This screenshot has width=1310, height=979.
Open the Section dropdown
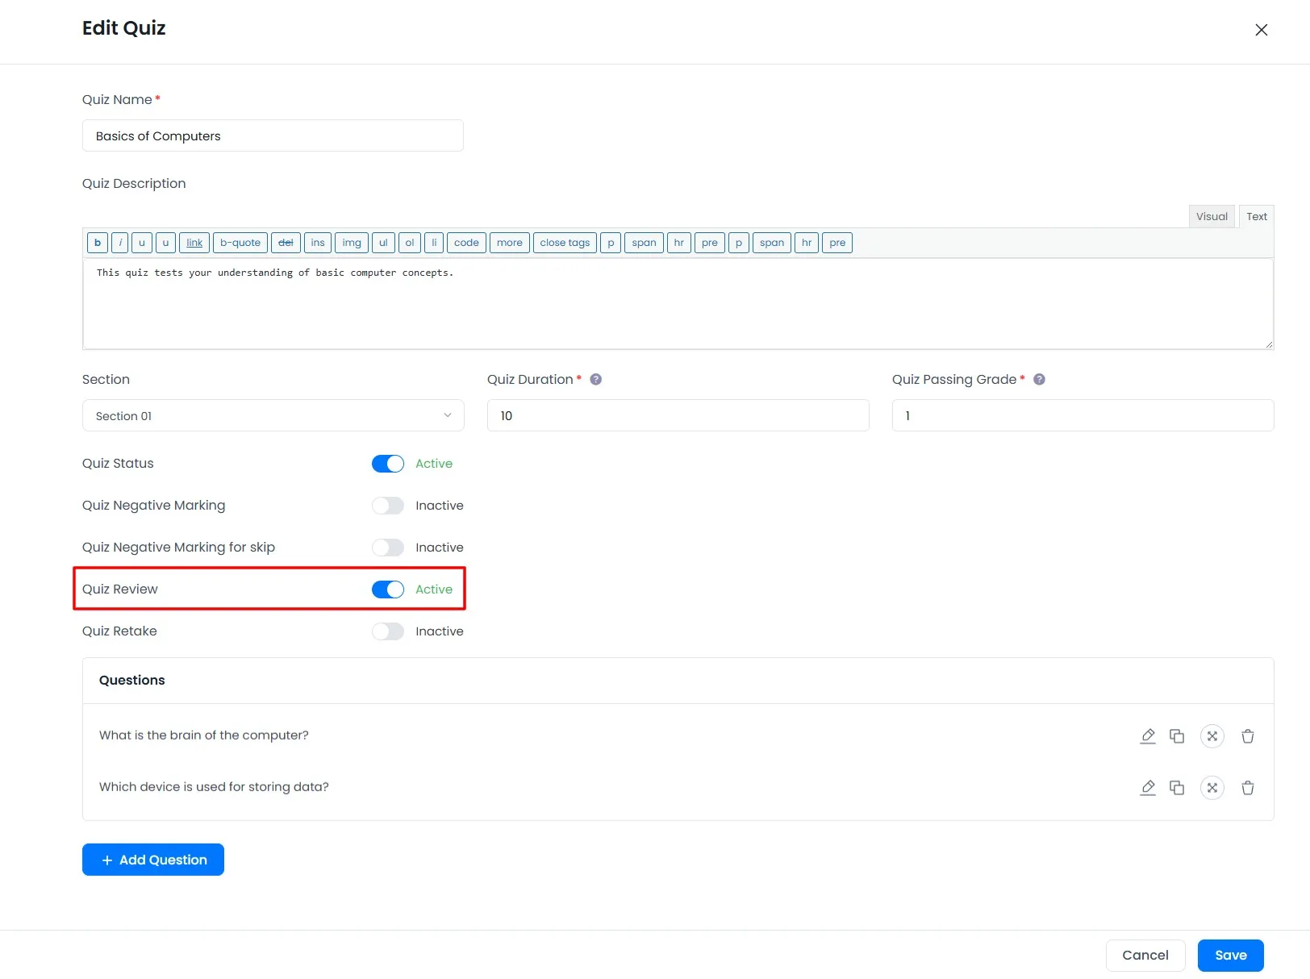click(x=273, y=415)
